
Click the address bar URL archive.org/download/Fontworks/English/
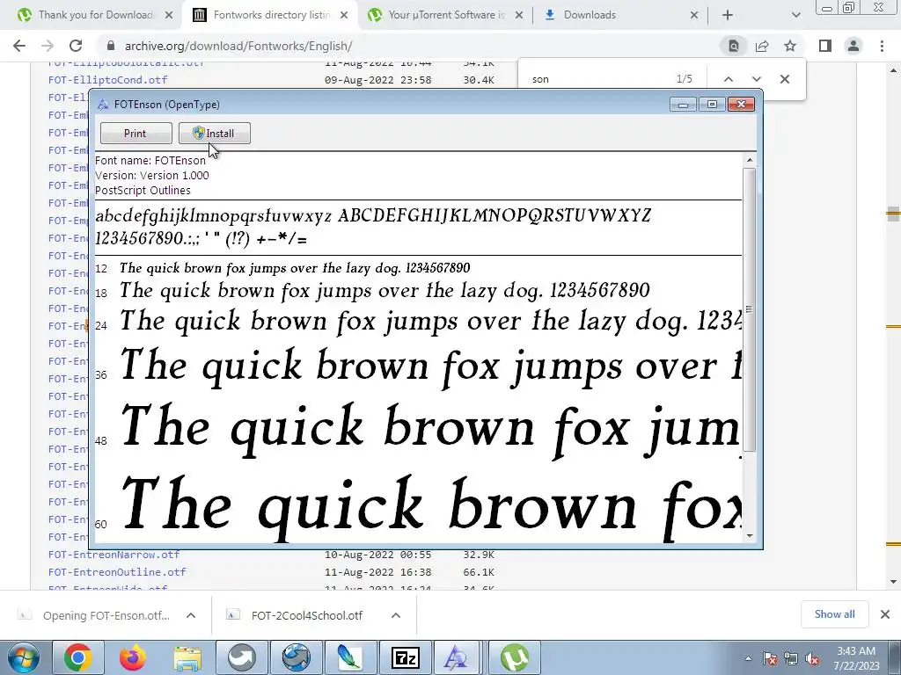pyautogui.click(x=238, y=46)
